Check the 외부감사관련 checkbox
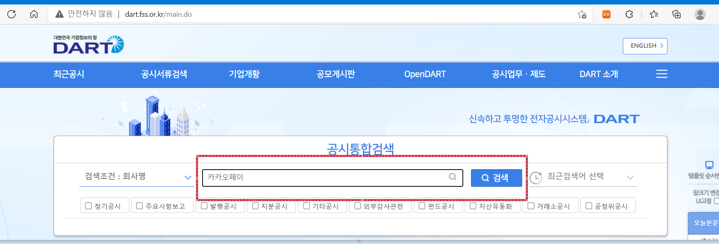 (358, 206)
